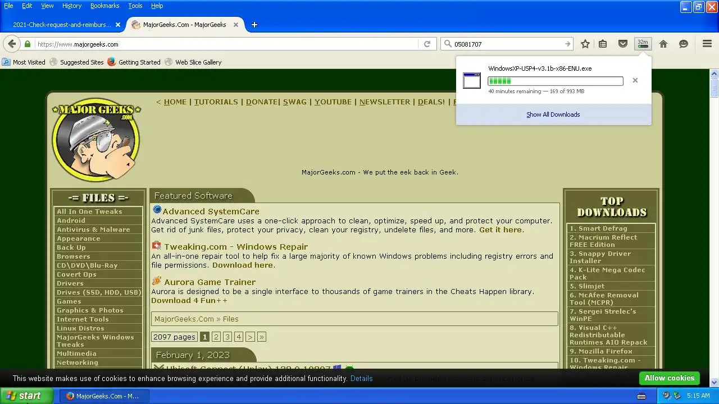Open the File menu

(8, 6)
